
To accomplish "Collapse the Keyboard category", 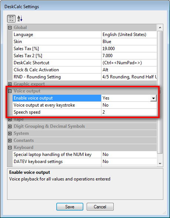I will click(10, 148).
